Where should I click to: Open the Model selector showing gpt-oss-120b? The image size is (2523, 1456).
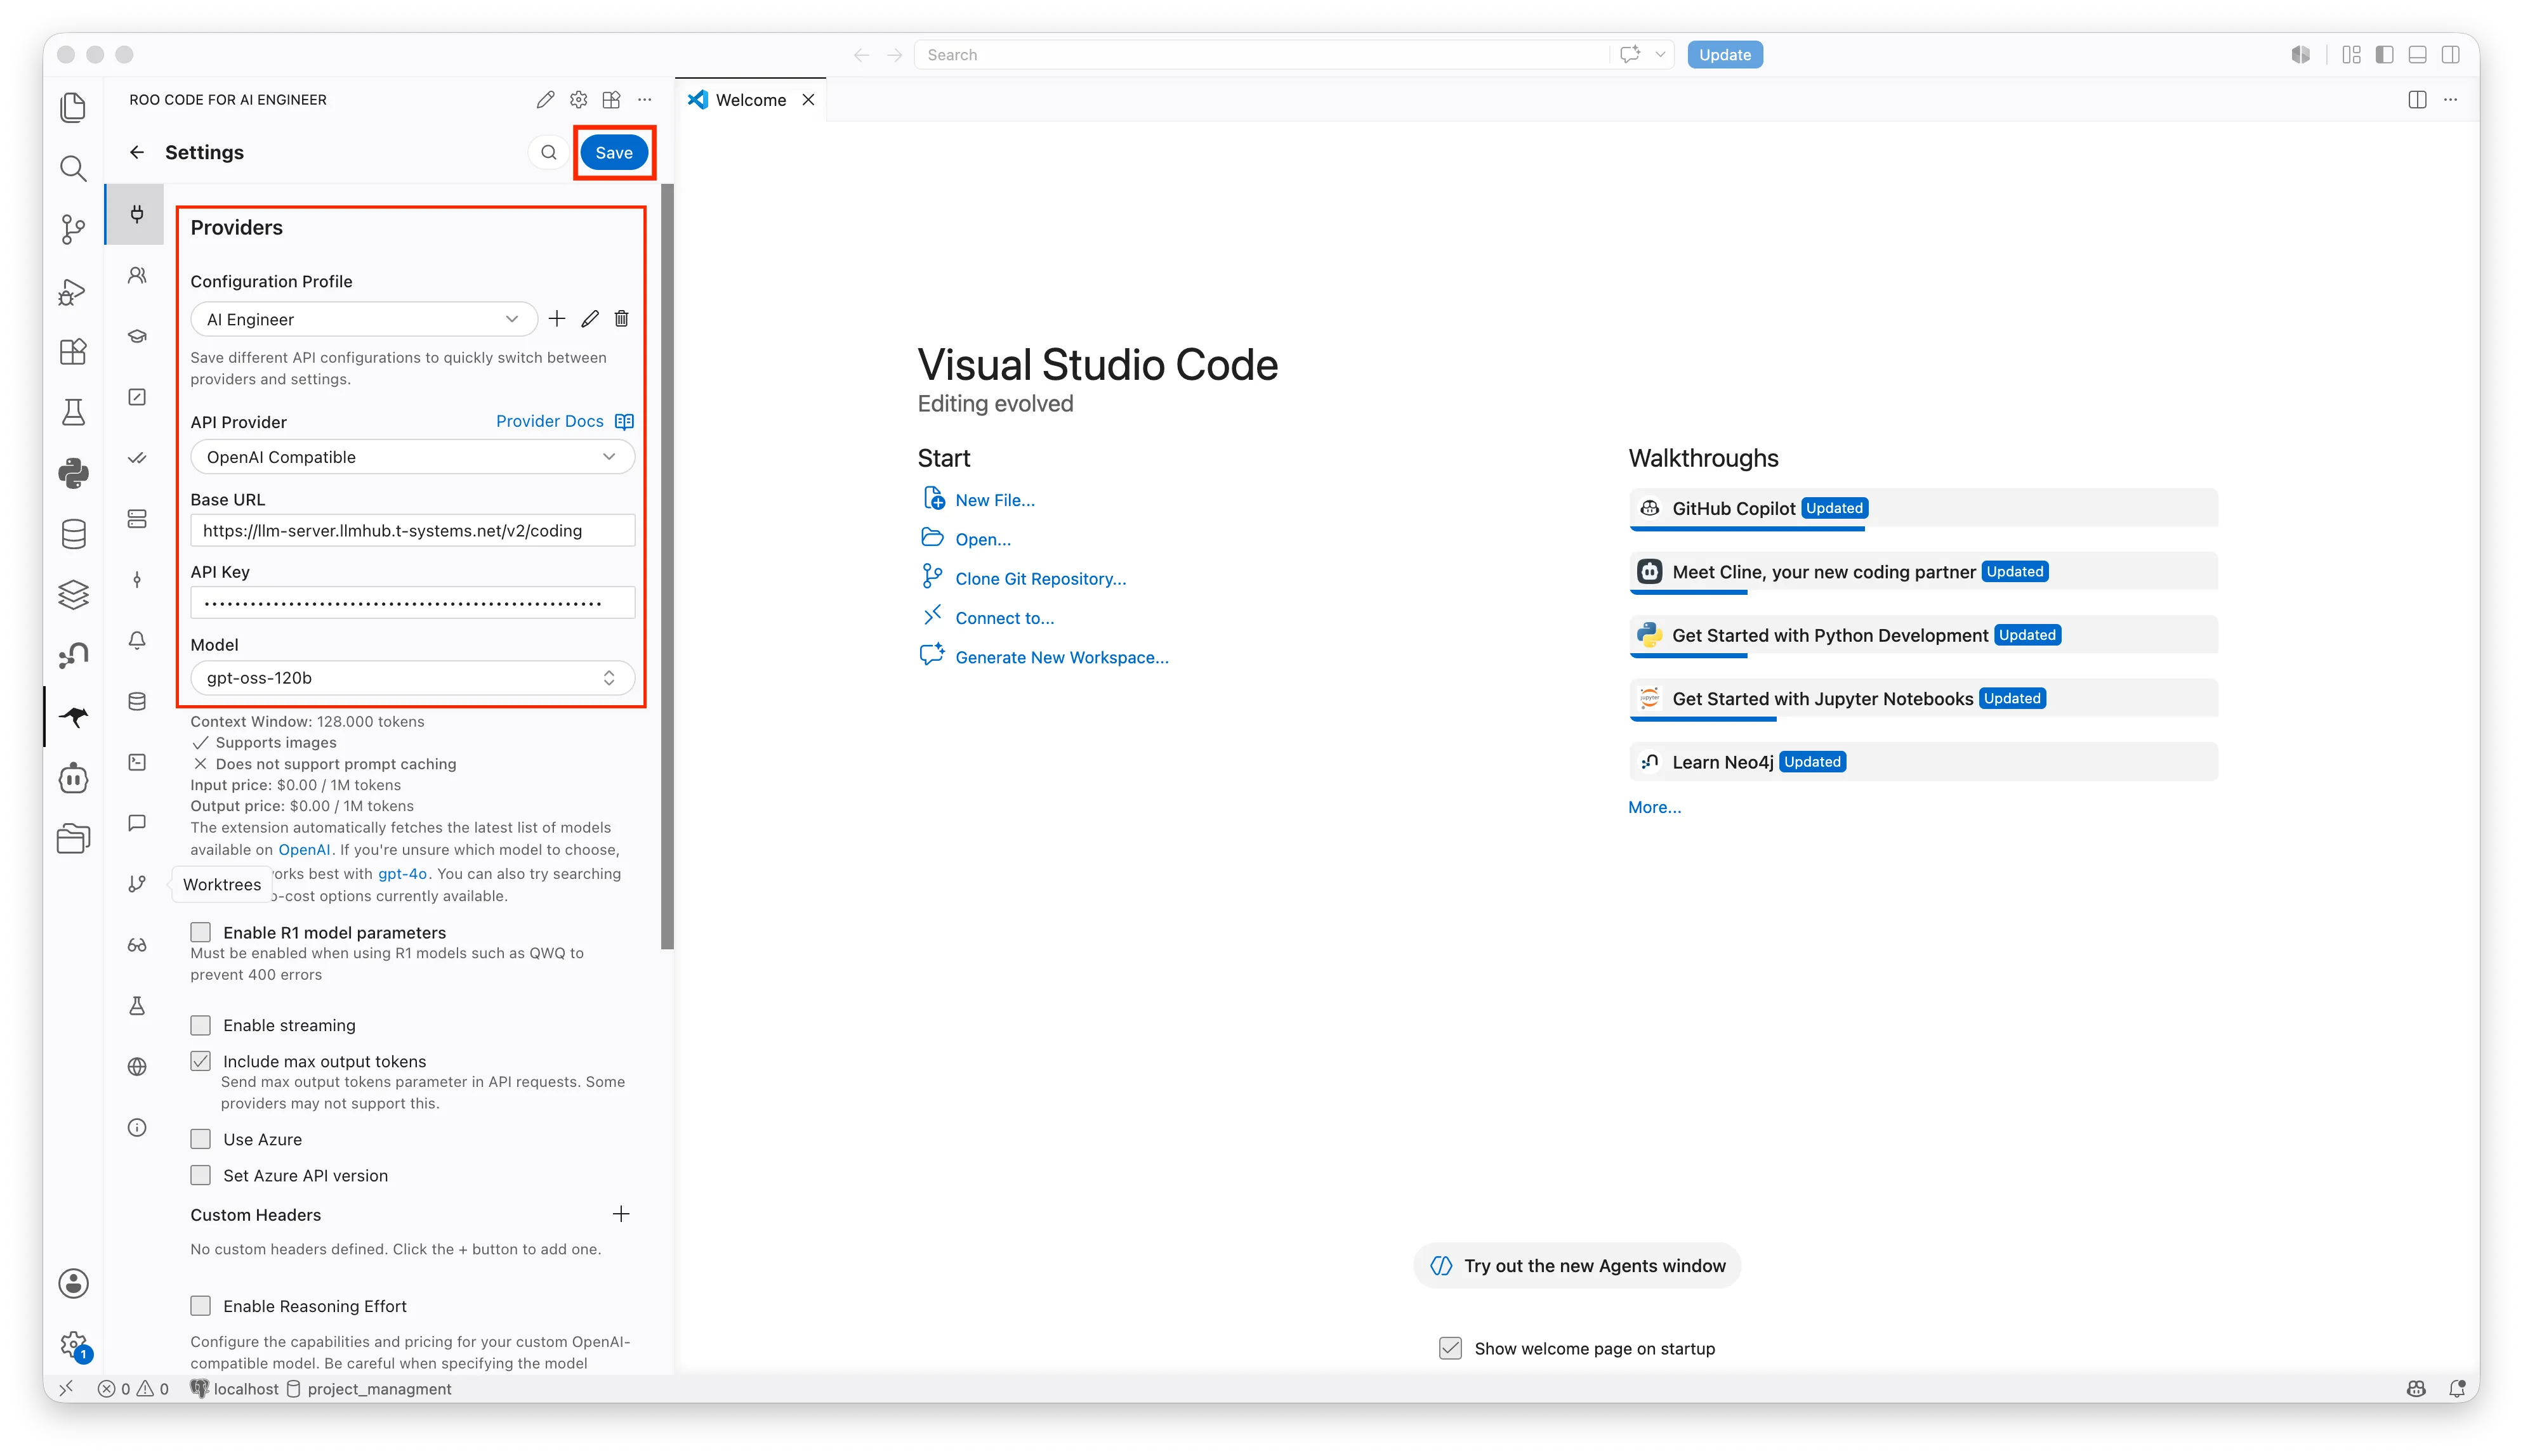click(x=412, y=678)
